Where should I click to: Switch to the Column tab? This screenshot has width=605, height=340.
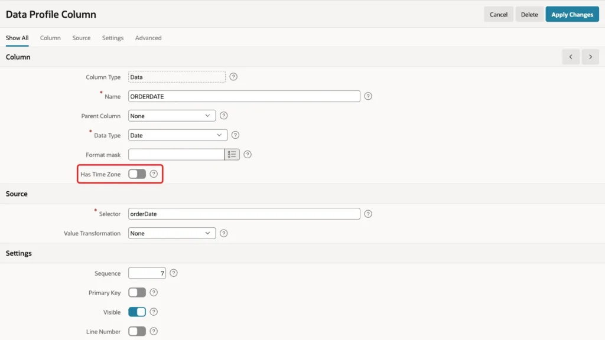point(50,38)
